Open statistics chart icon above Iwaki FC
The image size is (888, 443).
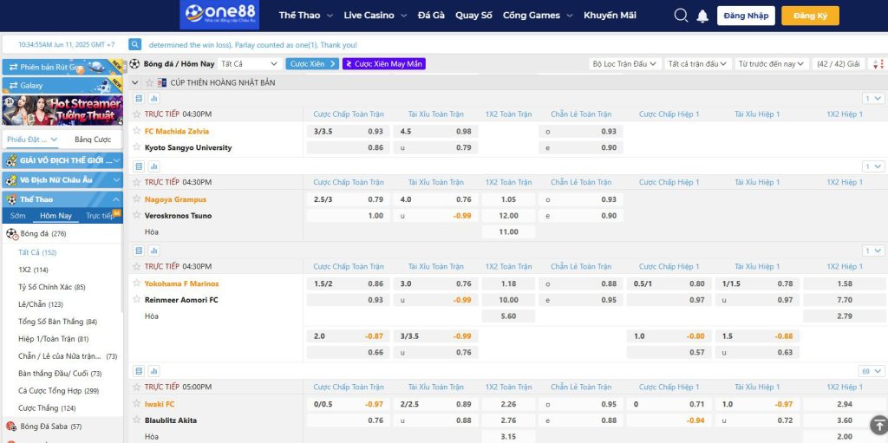point(153,371)
